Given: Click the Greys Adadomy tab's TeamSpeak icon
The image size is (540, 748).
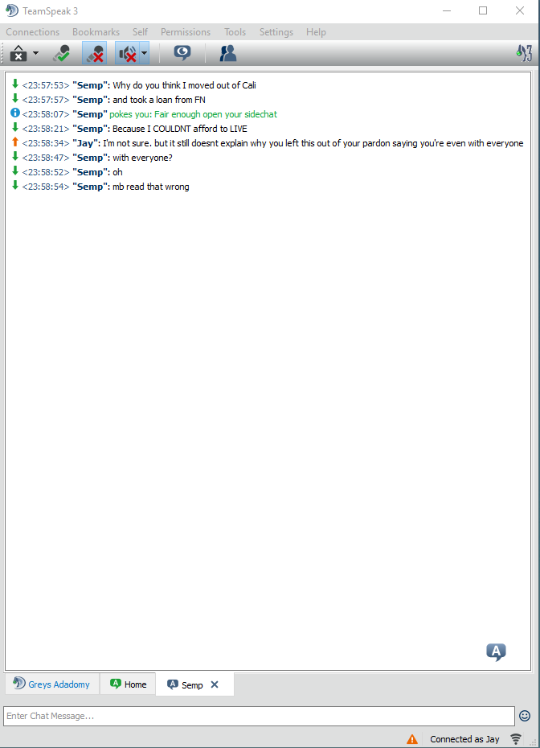Looking at the screenshot, I should [19, 683].
